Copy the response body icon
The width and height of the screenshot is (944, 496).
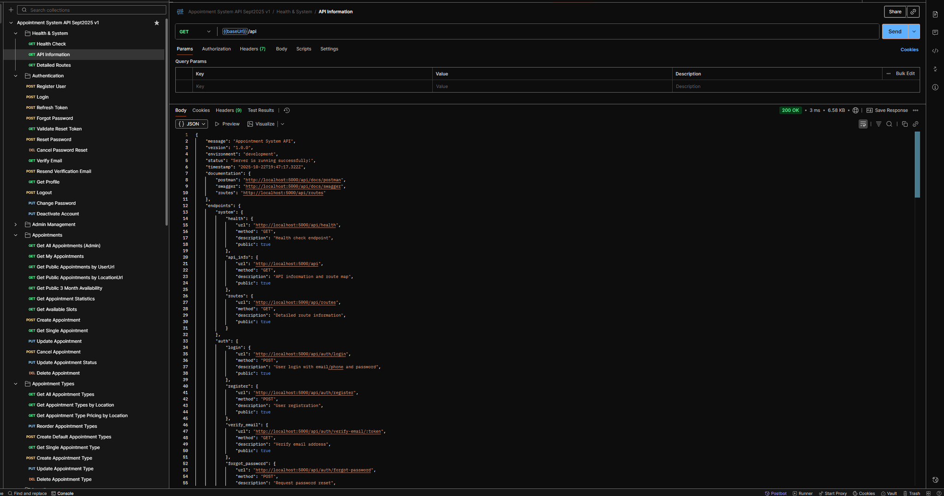[x=904, y=124]
